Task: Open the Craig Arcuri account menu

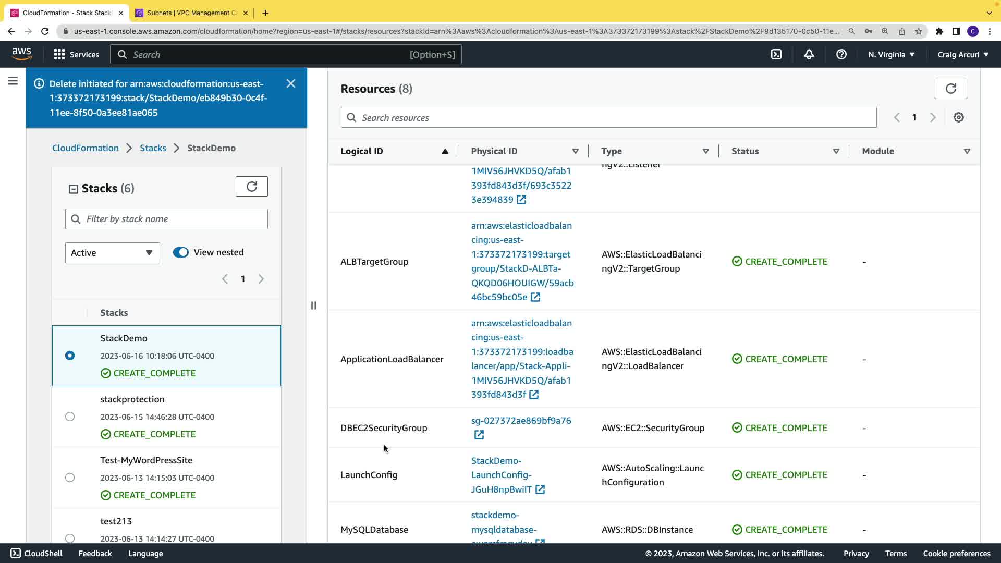Action: click(x=962, y=54)
